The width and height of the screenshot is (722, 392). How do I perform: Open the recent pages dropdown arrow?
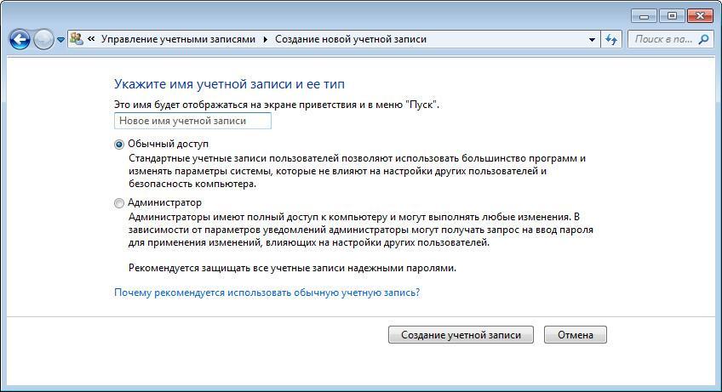tap(60, 40)
